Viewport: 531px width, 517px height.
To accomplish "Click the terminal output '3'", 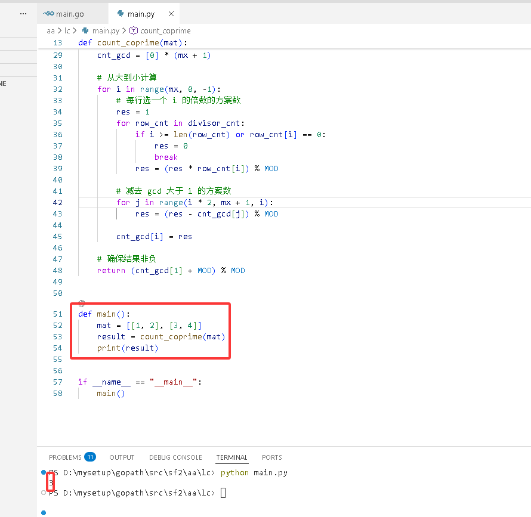I will tap(51, 483).
